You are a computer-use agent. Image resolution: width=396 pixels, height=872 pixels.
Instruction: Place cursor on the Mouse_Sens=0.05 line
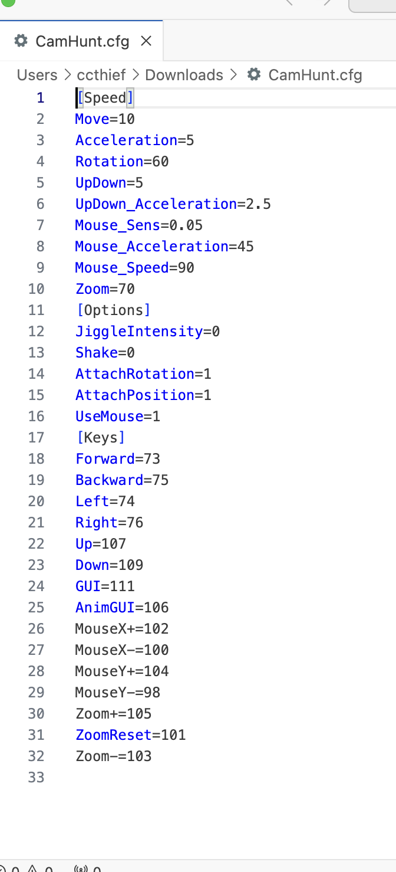coord(139,225)
